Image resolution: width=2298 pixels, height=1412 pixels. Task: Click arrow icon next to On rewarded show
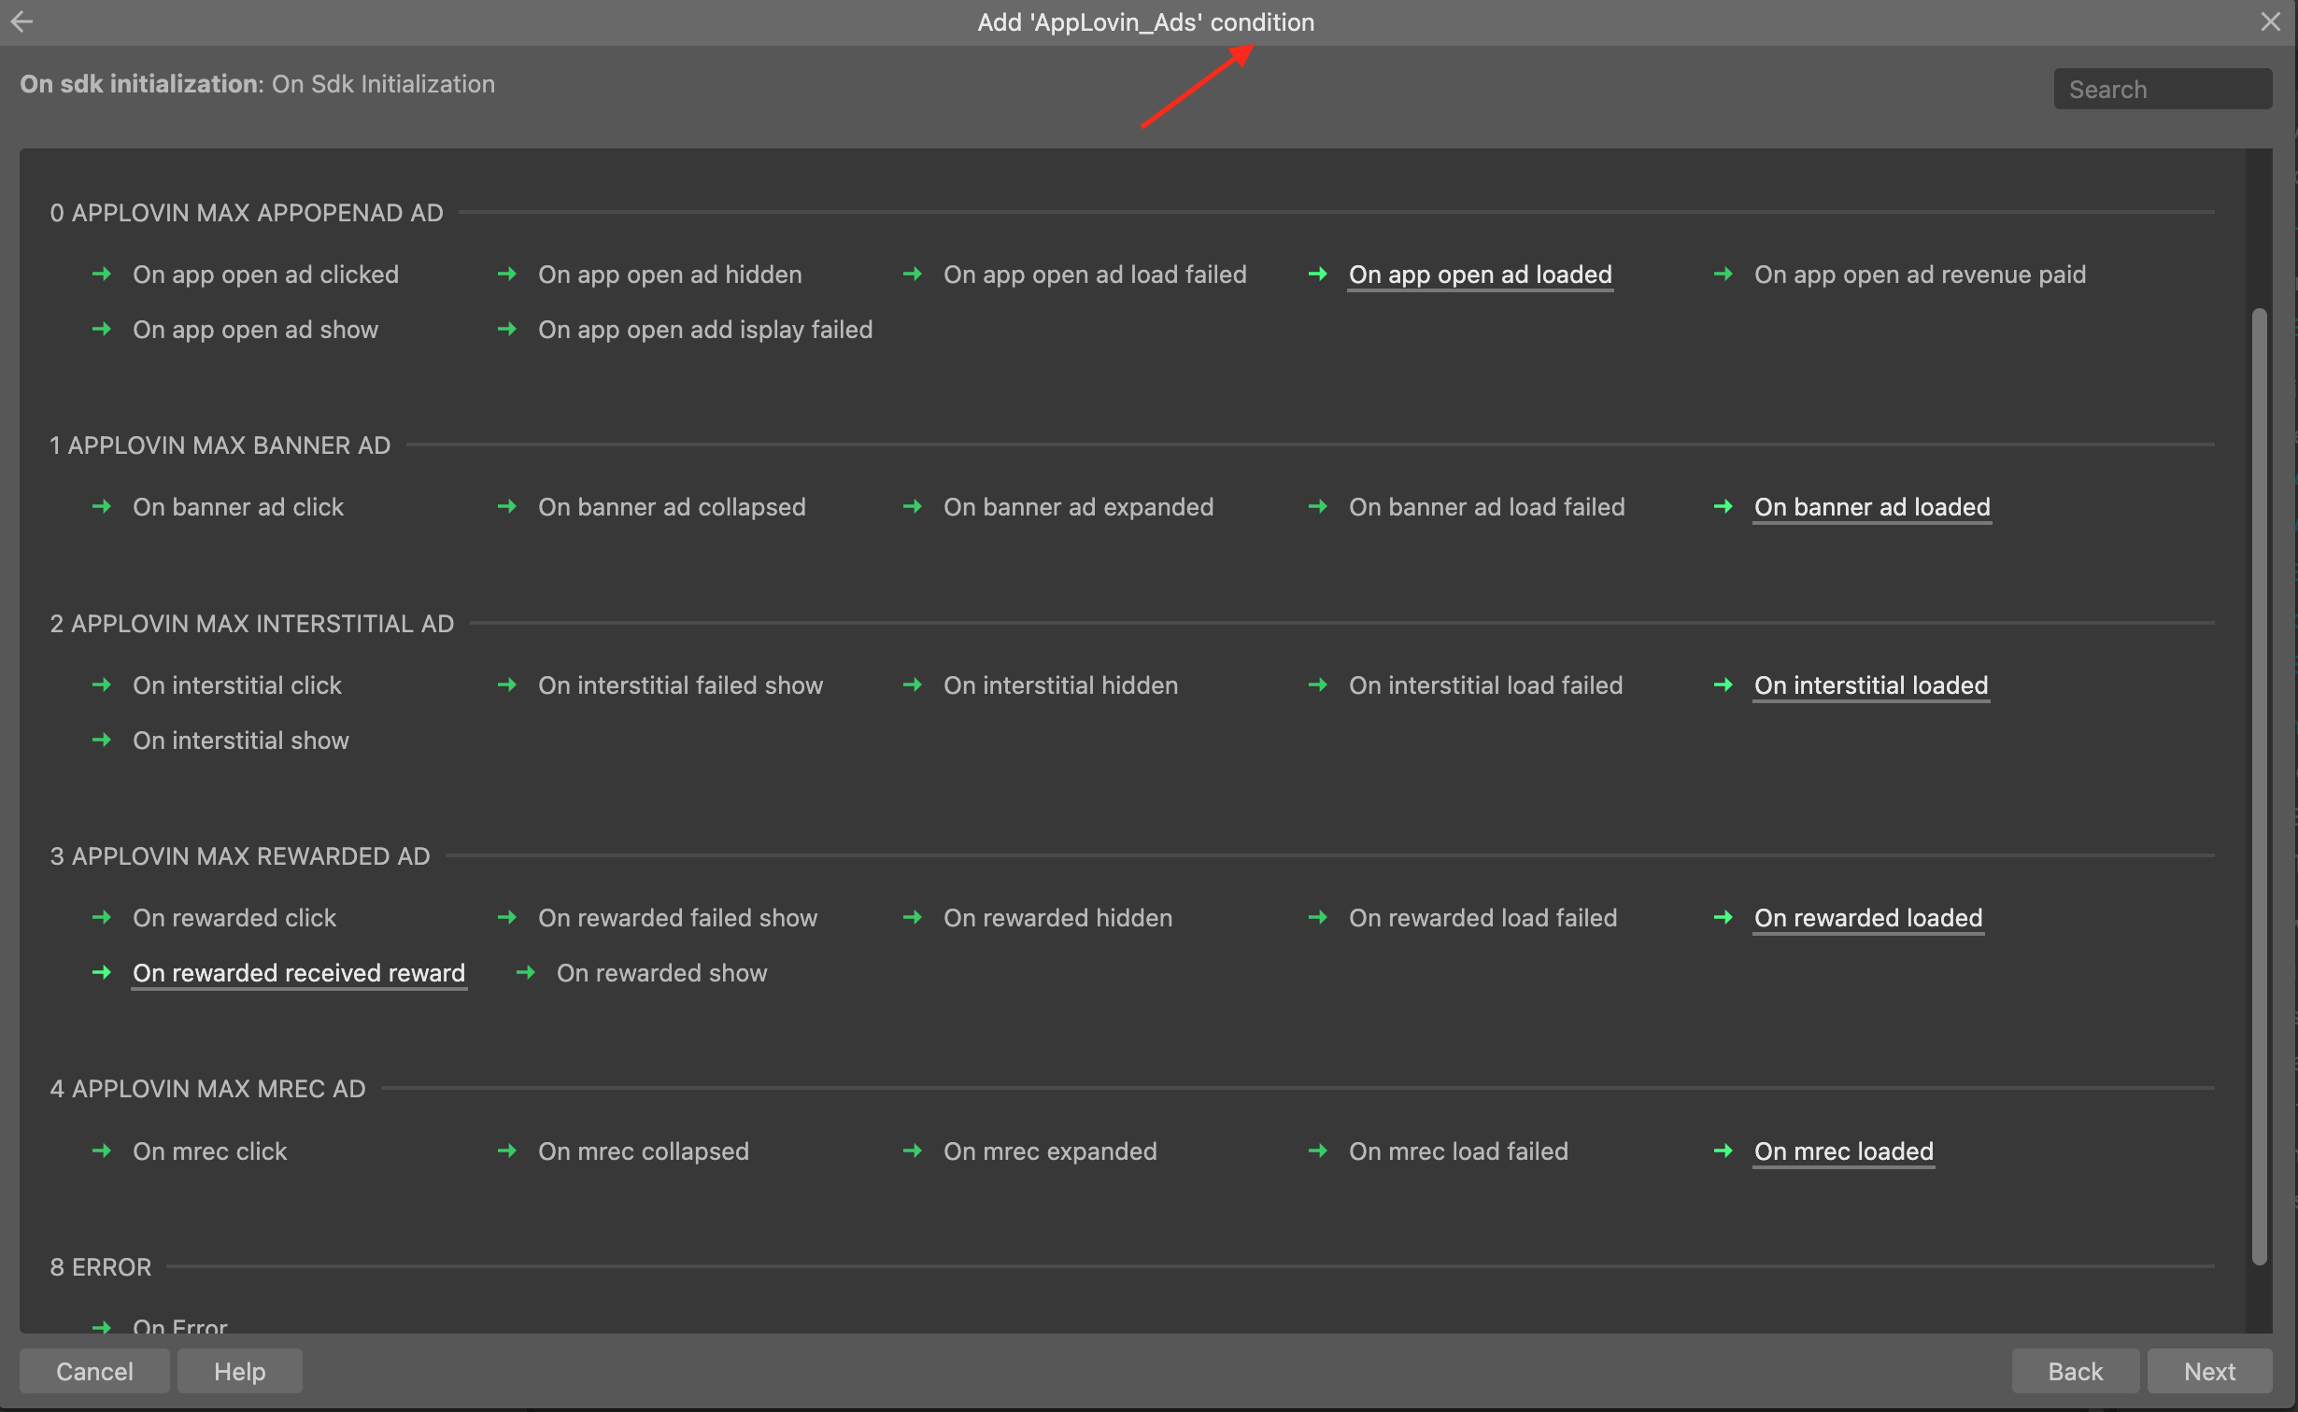pyautogui.click(x=526, y=972)
